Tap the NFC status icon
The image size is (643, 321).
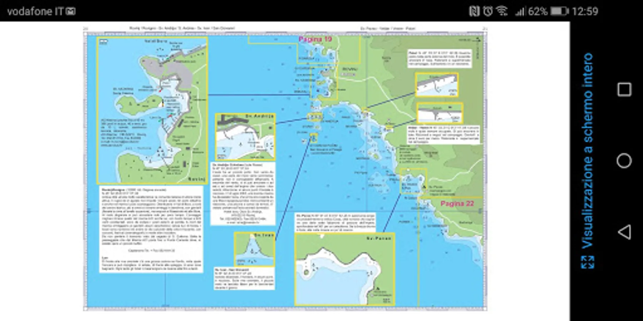click(474, 11)
